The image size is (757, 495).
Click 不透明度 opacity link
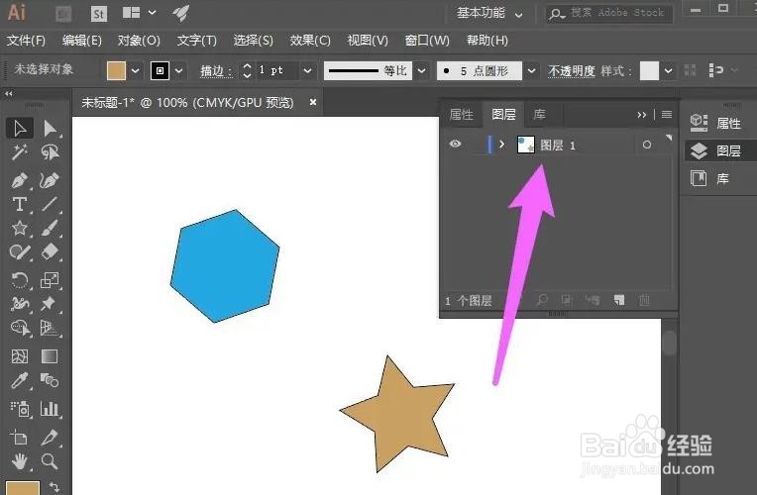coord(571,71)
